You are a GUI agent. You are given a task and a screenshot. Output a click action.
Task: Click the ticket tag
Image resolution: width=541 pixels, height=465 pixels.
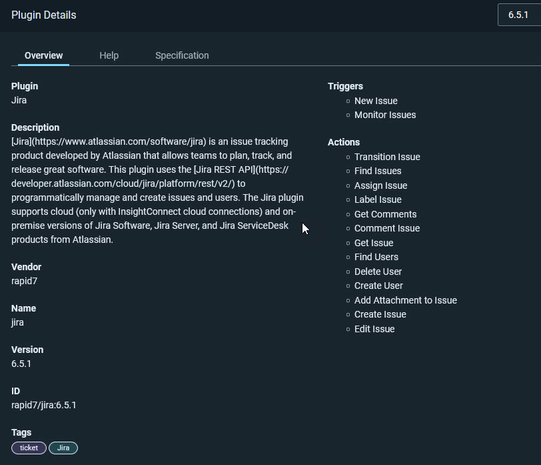[x=29, y=448]
